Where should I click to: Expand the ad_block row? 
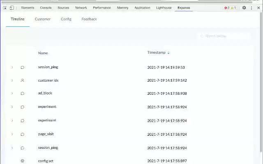coord(12,93)
